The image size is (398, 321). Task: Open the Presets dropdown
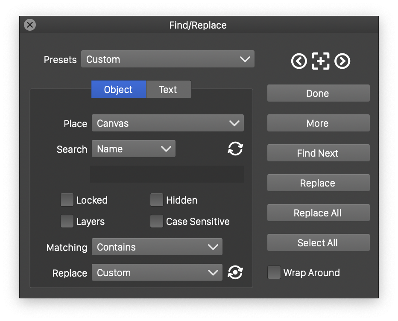(168, 59)
